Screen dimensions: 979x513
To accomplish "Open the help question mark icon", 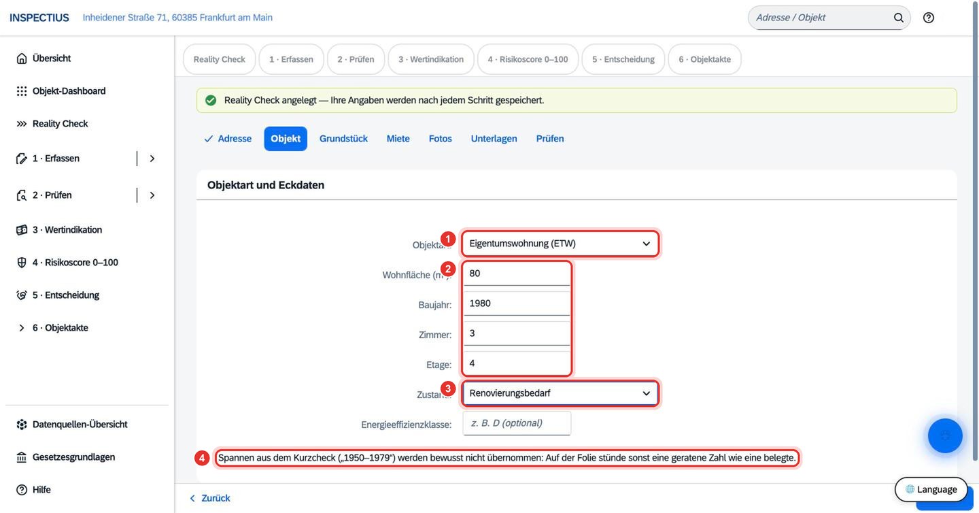I will (x=929, y=18).
